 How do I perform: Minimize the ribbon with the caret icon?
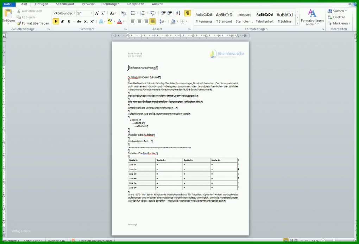click(x=350, y=4)
